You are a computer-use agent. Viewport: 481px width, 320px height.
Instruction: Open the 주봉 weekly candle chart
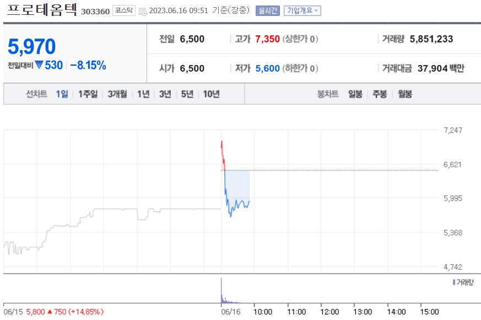click(x=380, y=94)
